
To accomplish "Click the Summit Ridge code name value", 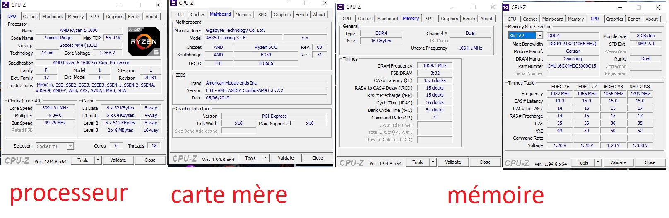I will click(58, 38).
